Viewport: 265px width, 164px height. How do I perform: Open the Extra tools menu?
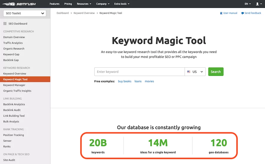point(122,4)
